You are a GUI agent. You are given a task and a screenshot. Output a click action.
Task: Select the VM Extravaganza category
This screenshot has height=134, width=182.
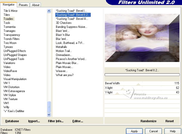[14, 91]
